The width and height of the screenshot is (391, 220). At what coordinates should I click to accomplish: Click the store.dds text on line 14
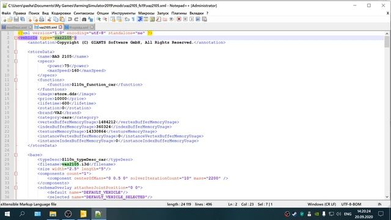65,94
